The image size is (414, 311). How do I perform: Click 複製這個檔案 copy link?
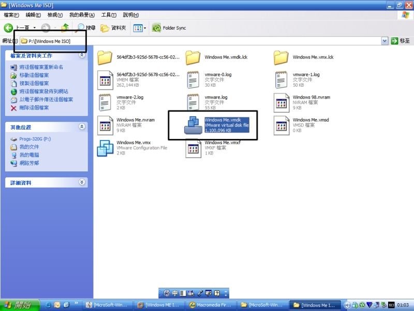point(34,83)
